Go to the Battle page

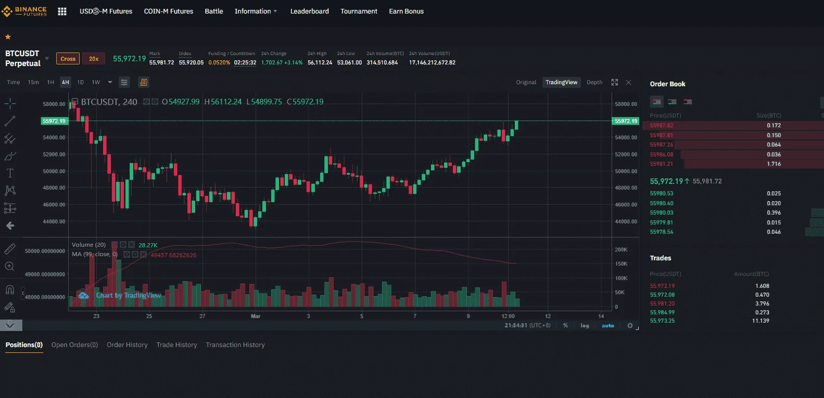pyautogui.click(x=214, y=11)
